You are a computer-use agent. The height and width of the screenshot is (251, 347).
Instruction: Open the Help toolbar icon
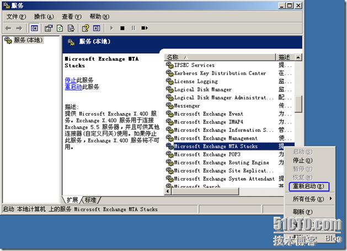[x=86, y=28]
